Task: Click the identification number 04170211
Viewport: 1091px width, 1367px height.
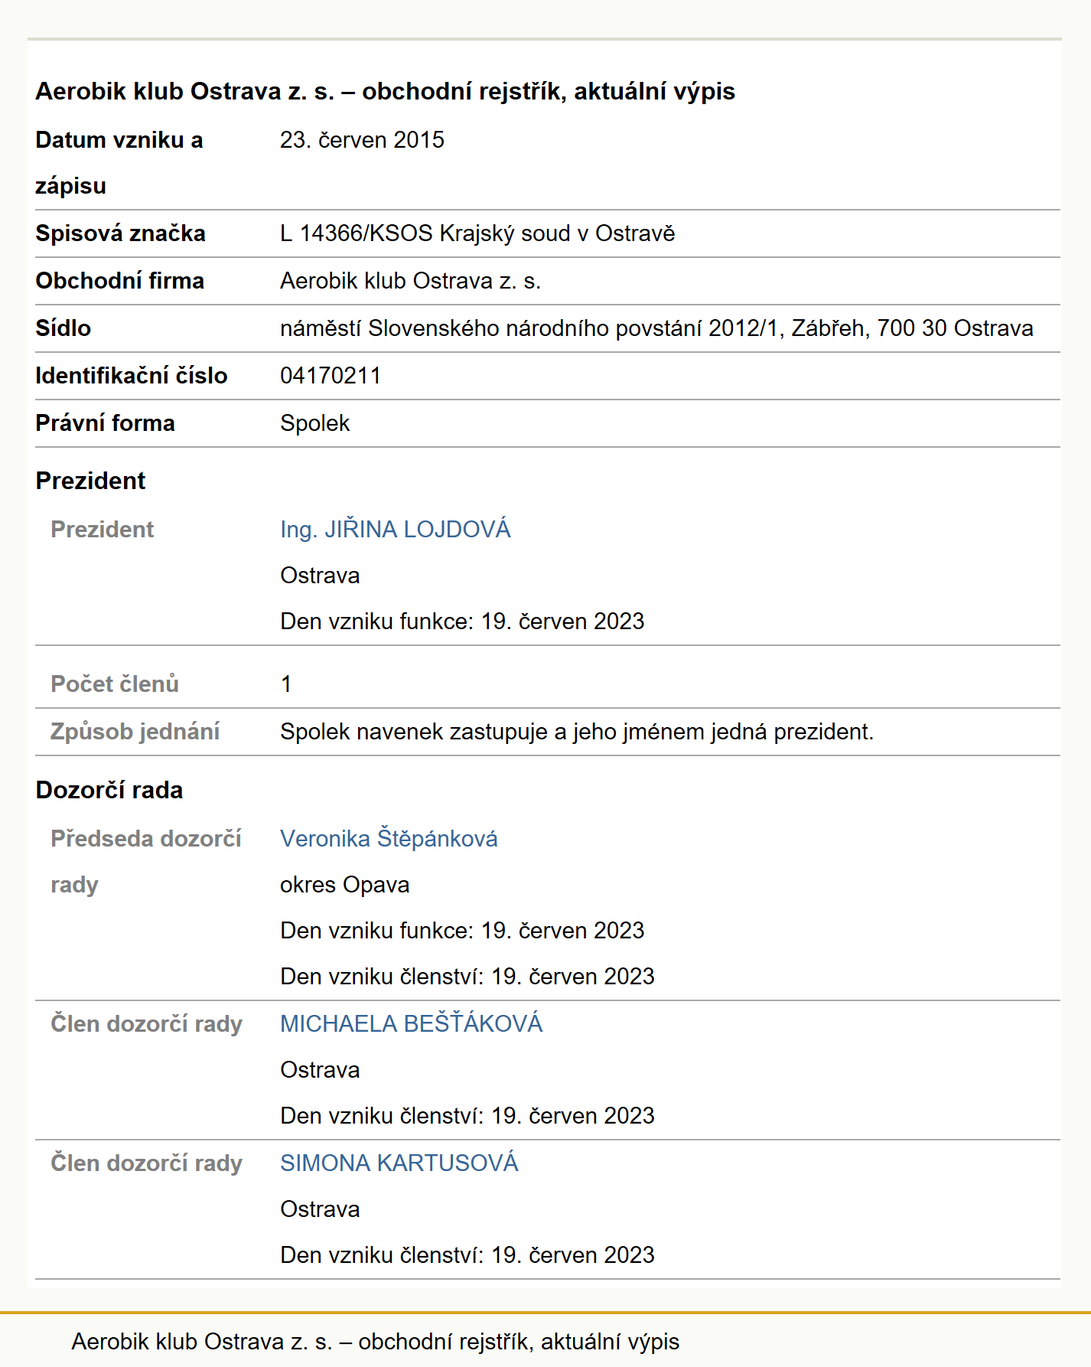Action: click(331, 376)
